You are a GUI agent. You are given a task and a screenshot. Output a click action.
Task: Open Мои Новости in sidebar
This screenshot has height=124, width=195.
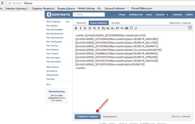(53, 50)
